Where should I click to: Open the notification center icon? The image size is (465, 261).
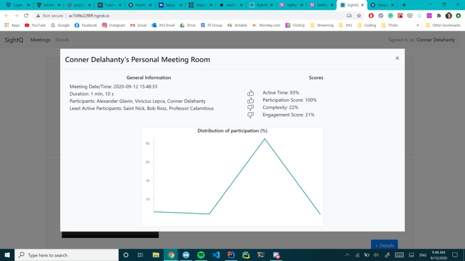coord(455,255)
